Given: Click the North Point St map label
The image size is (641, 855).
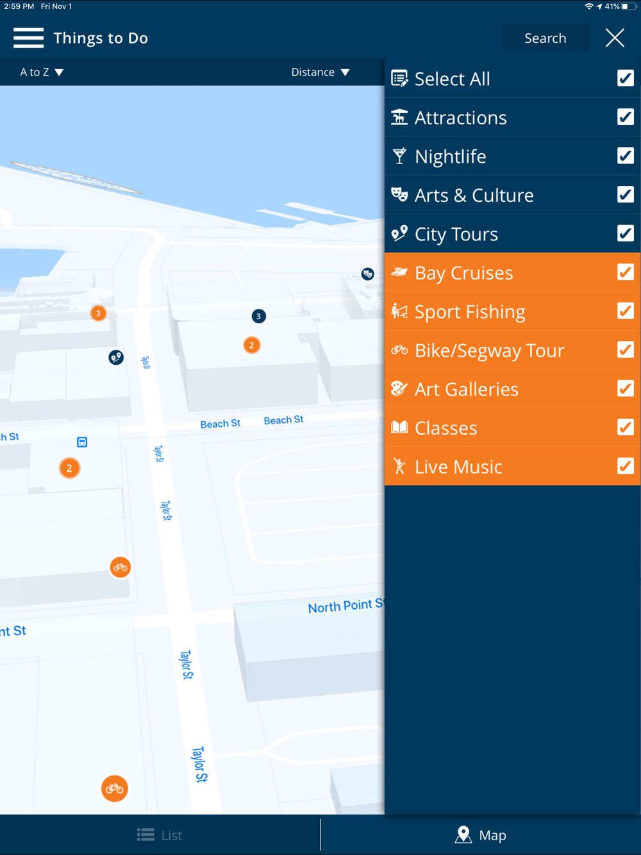Looking at the screenshot, I should pos(345,606).
